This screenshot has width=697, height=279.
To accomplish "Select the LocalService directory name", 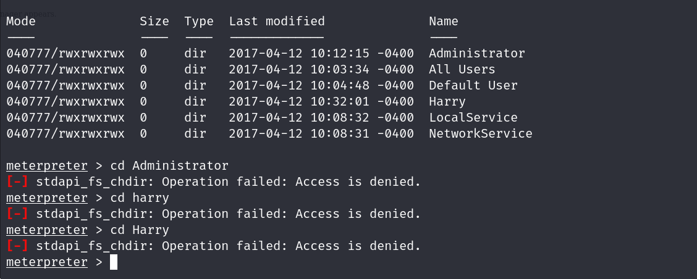I will 473,118.
